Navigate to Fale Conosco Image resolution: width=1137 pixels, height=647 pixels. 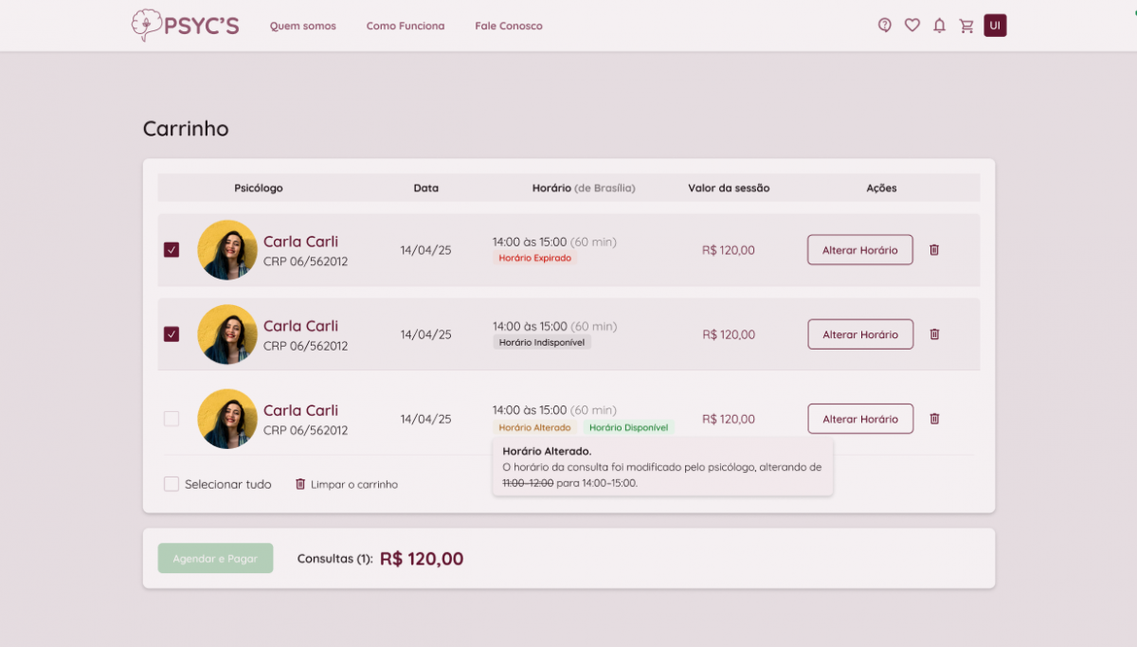(509, 27)
